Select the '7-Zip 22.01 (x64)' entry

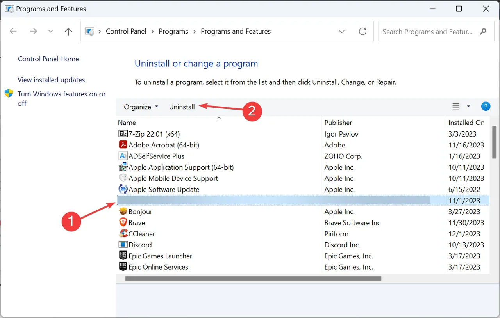click(154, 134)
